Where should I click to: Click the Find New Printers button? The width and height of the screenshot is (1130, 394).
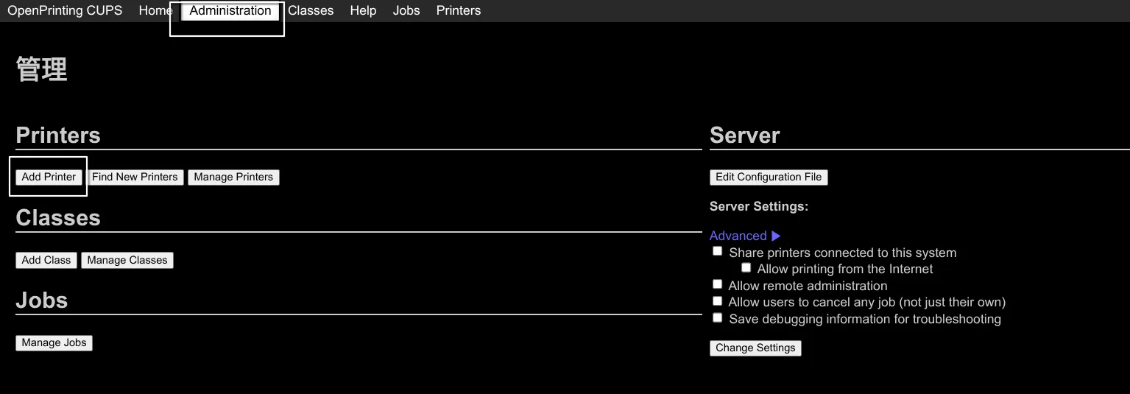click(x=135, y=177)
